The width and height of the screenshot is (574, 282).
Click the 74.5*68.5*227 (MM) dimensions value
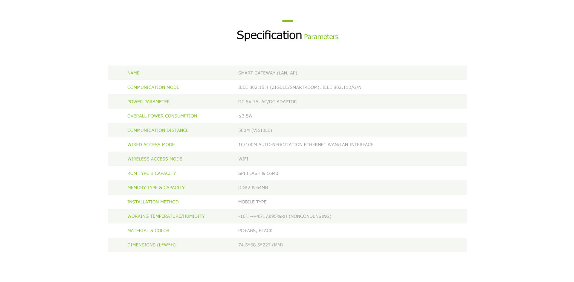tap(260, 245)
